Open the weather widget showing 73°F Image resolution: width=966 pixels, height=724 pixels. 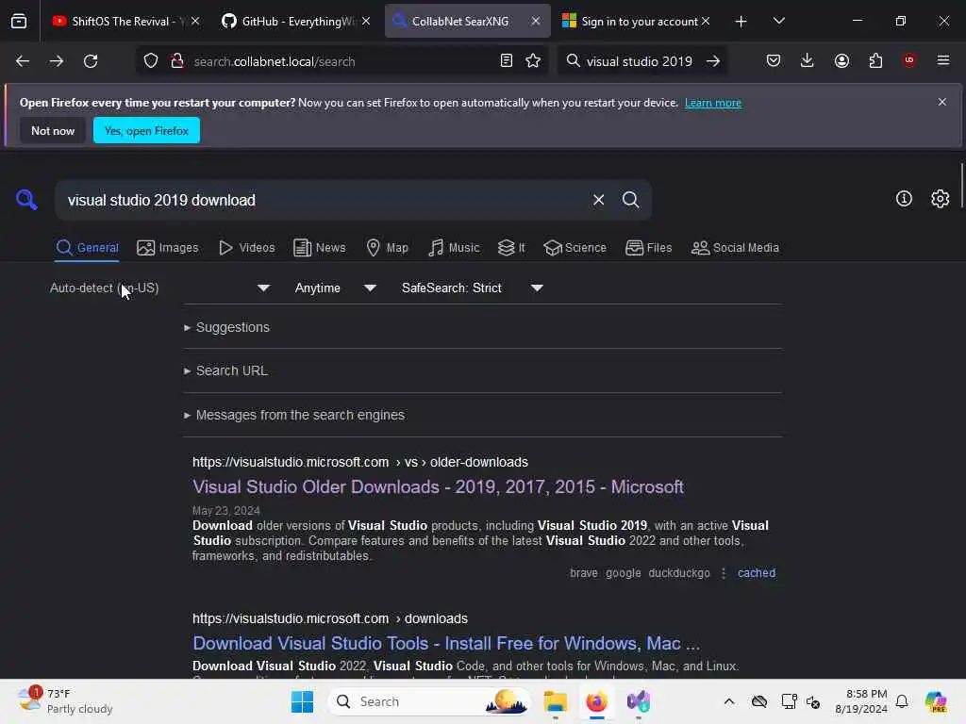pyautogui.click(x=65, y=701)
